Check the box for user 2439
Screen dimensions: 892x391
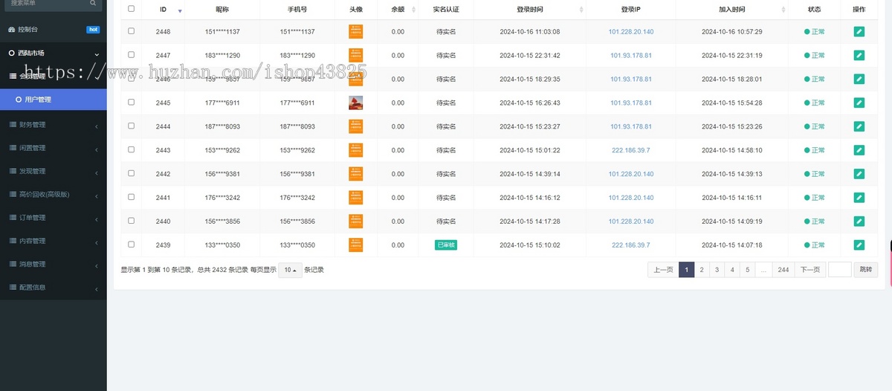pos(132,245)
